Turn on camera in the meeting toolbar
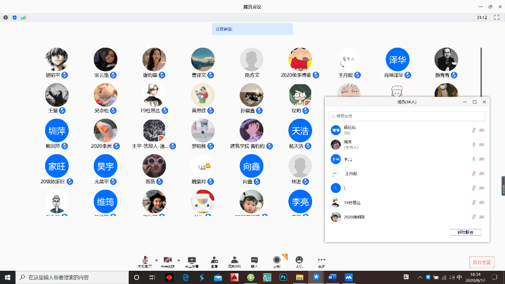 [167, 260]
